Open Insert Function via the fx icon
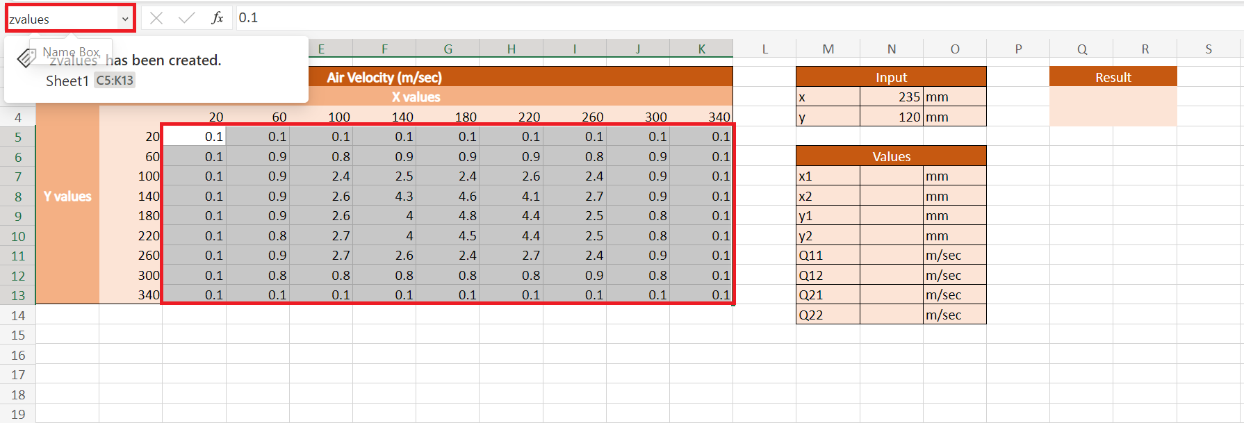The image size is (1244, 423). pos(217,18)
